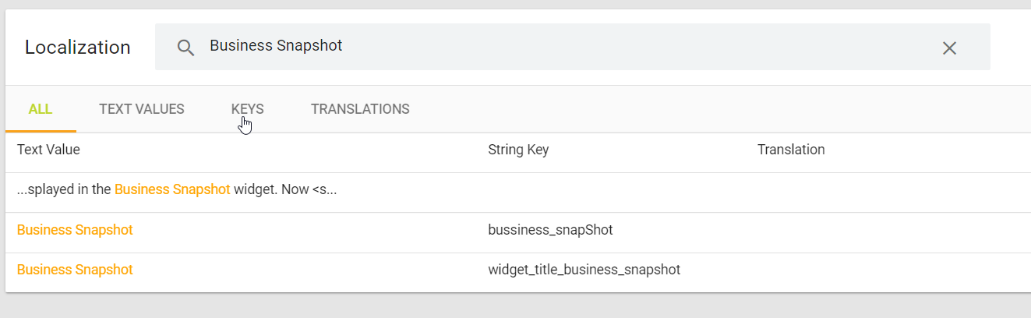The width and height of the screenshot is (1031, 318).
Task: Click the widget_title_business_snapshot string key
Action: pos(584,270)
